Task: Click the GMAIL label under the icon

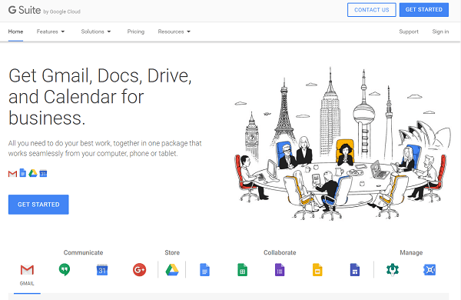Action: pyautogui.click(x=27, y=284)
